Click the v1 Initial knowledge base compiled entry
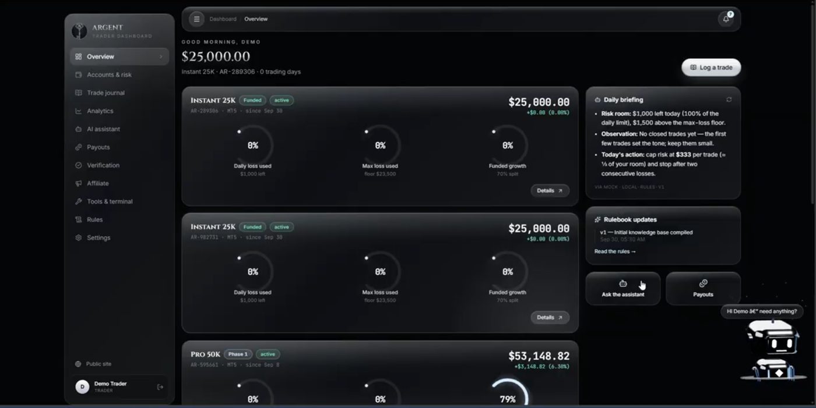816x408 pixels. 646,236
